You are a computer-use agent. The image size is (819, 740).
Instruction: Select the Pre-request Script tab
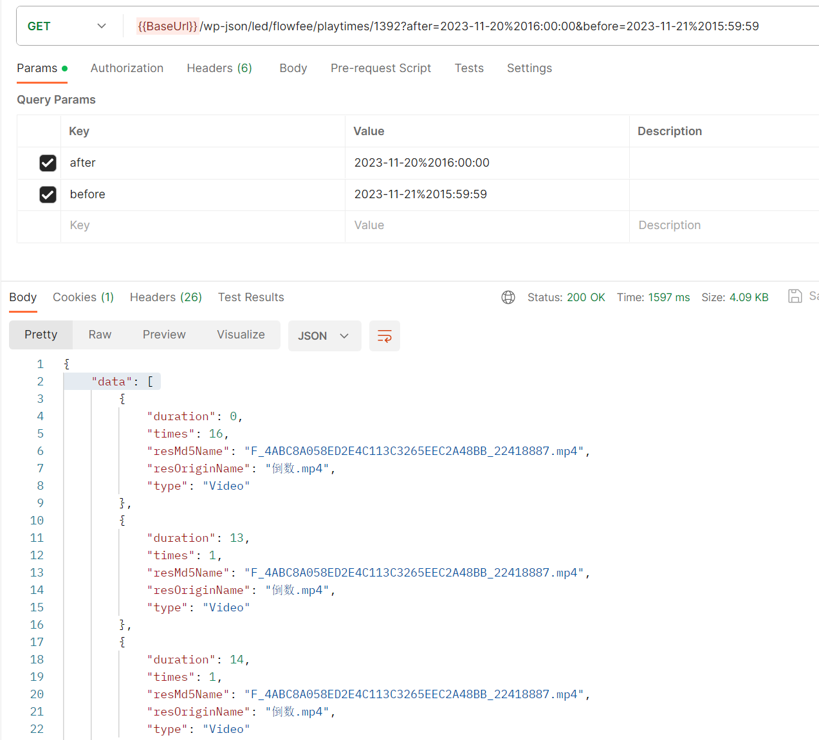(x=381, y=68)
